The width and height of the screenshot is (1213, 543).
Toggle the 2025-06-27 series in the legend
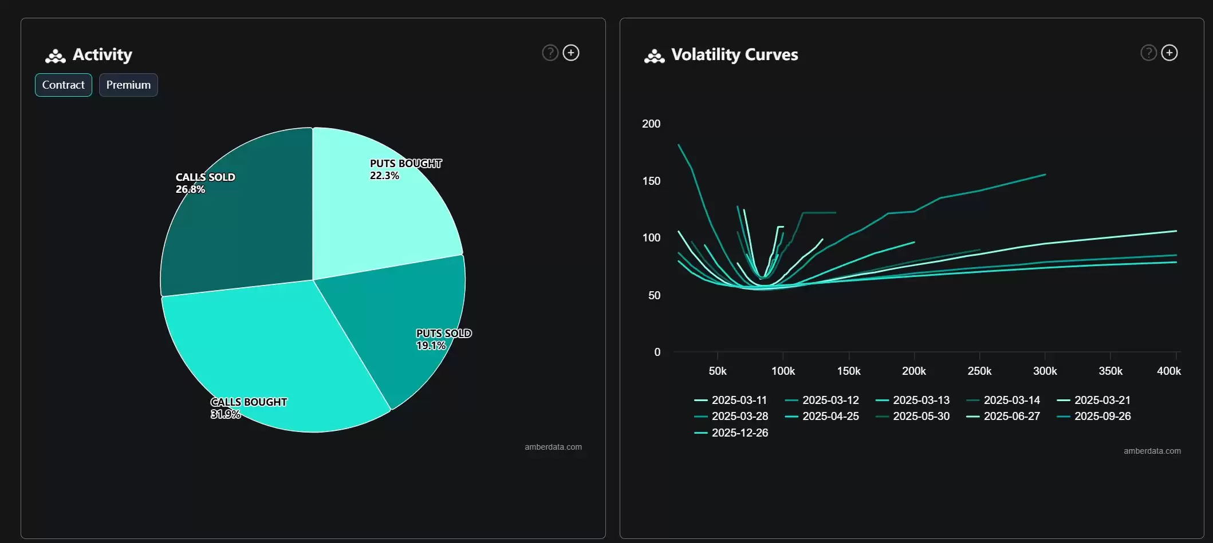coord(1003,416)
